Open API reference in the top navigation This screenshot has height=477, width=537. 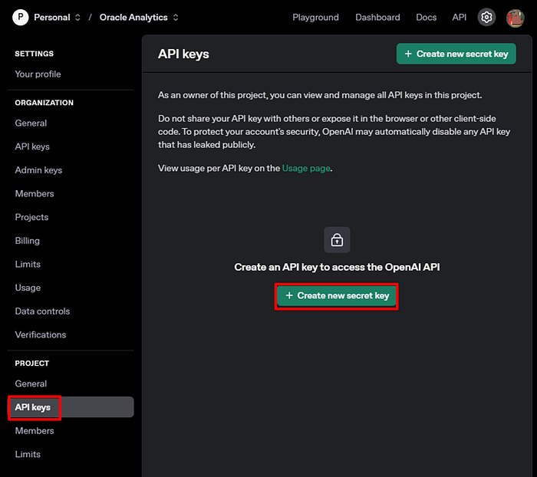pos(459,17)
